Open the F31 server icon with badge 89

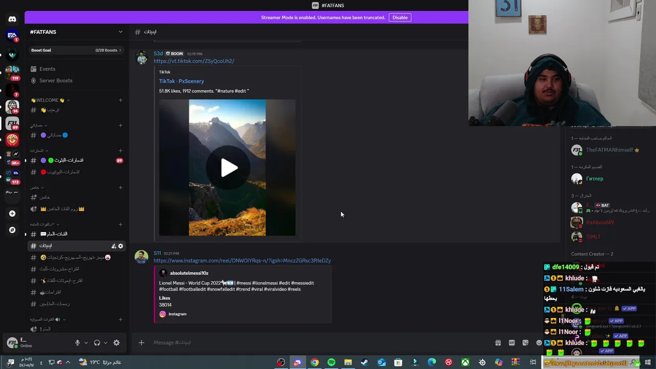[12, 123]
